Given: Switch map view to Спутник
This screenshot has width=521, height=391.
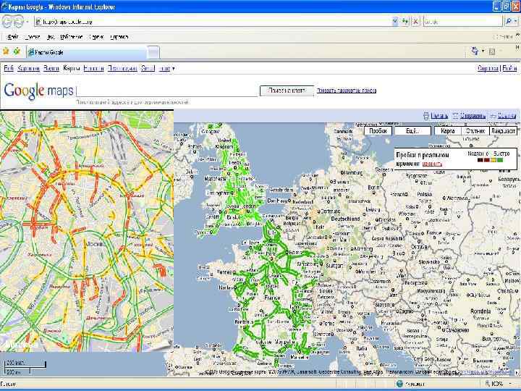Looking at the screenshot, I should pos(475,130).
